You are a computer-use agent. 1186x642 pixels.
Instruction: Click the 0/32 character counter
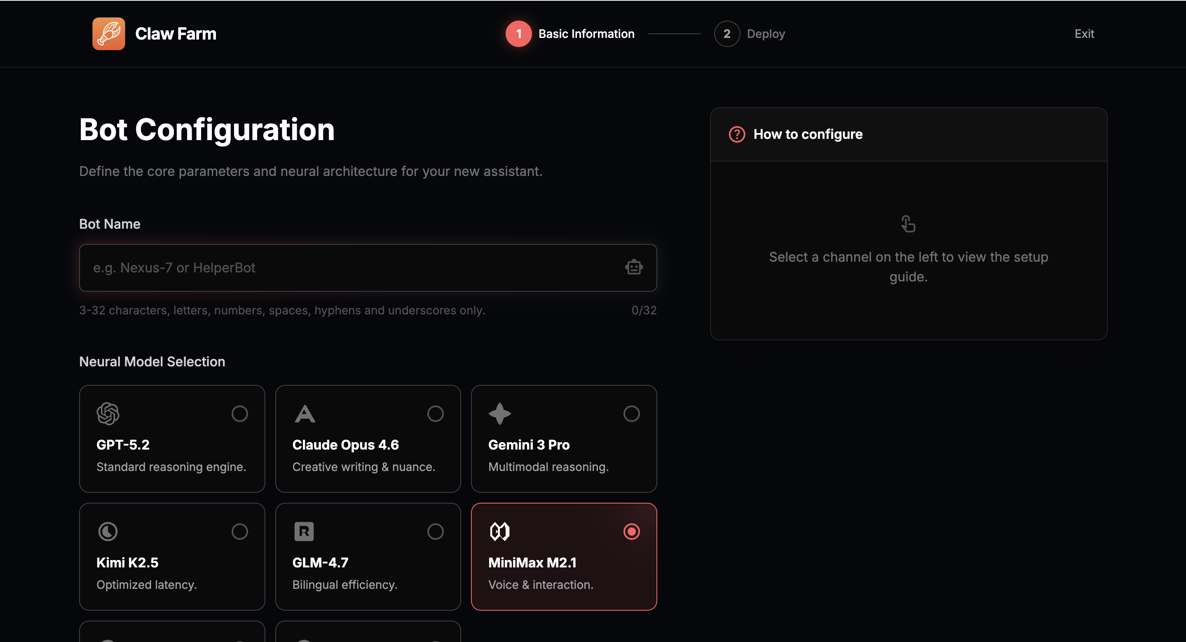click(x=644, y=310)
